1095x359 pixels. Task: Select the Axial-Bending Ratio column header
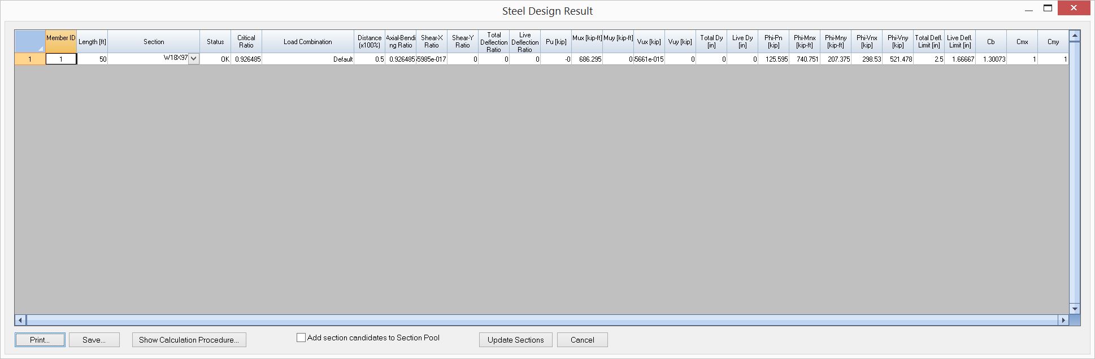click(401, 42)
